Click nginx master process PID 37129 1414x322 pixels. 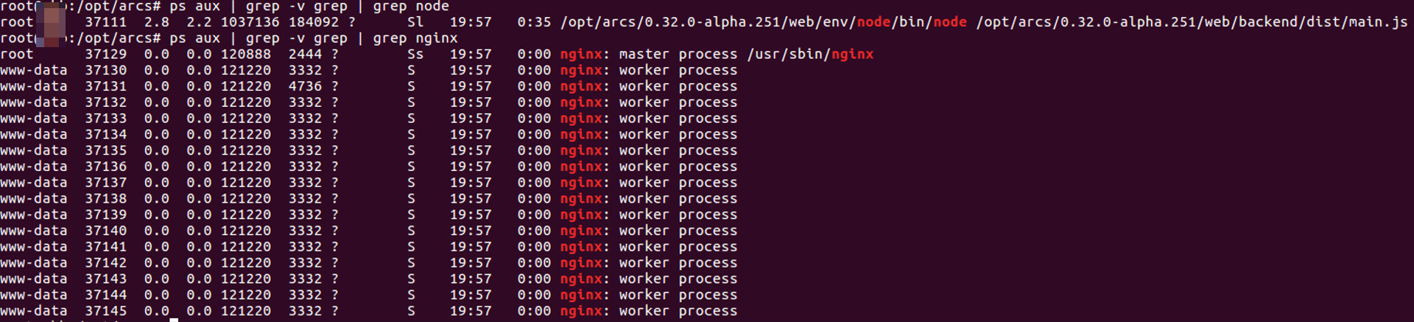tap(105, 55)
